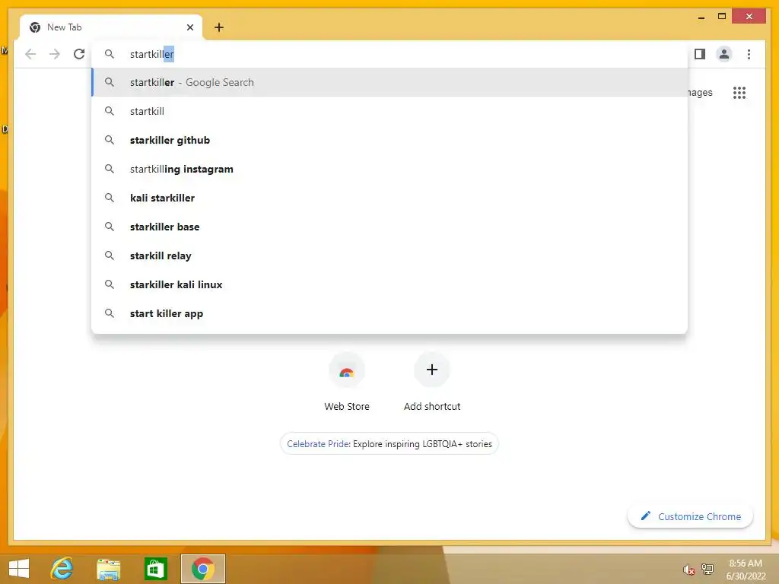Open the Celebrate Pride link

[389, 444]
